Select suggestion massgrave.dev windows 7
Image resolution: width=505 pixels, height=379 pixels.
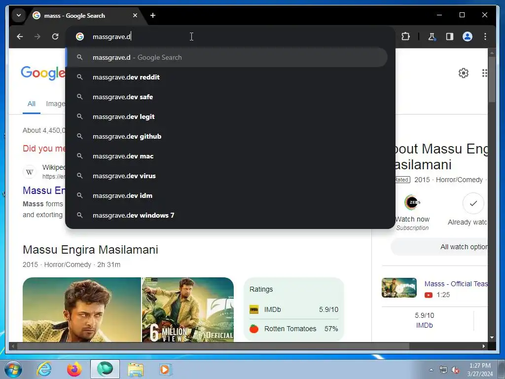227,215
